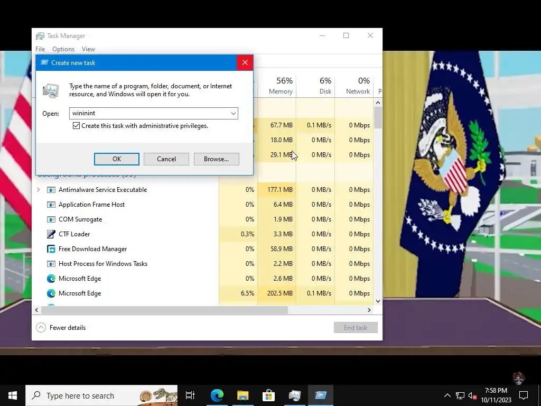The width and height of the screenshot is (541, 406).
Task: Click Create new task title bar icon
Action: (44, 62)
